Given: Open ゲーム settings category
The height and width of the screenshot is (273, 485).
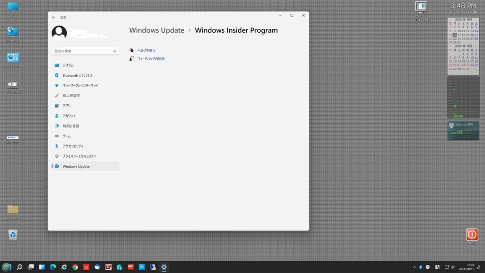Looking at the screenshot, I should [85, 136].
